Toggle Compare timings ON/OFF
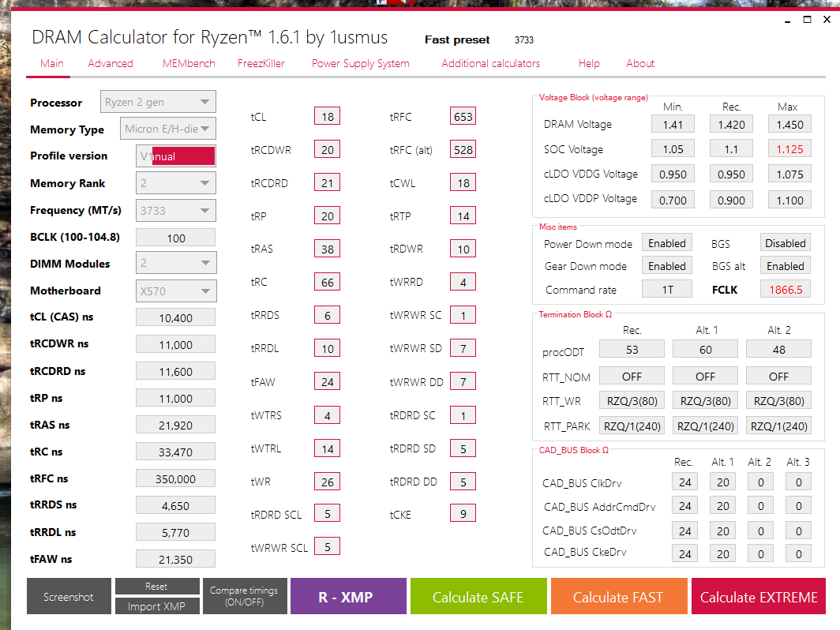 pyautogui.click(x=244, y=596)
